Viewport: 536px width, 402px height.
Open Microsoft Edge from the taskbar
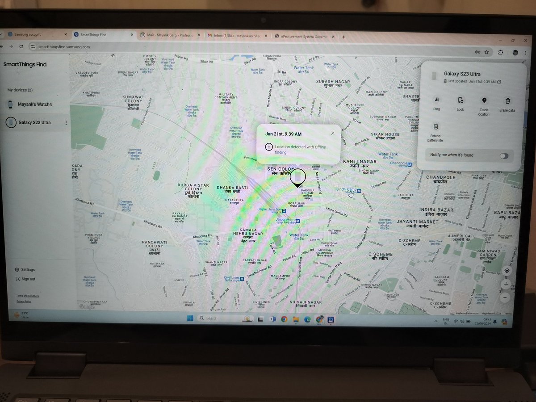tap(307, 319)
